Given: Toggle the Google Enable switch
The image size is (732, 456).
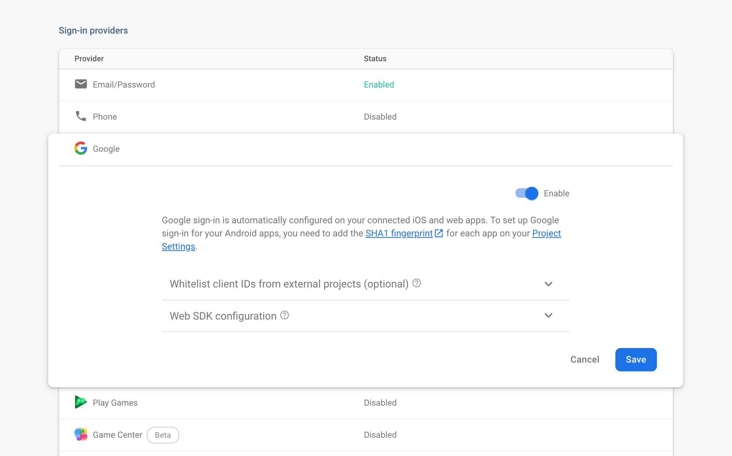Looking at the screenshot, I should 527,193.
